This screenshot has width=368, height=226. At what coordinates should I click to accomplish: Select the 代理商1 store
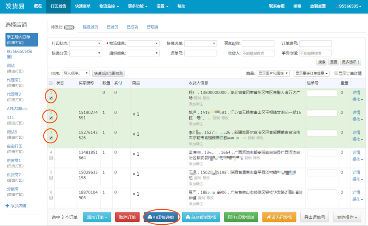(15, 83)
